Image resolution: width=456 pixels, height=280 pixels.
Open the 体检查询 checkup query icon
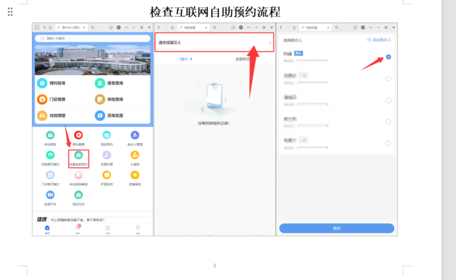[x=100, y=100]
